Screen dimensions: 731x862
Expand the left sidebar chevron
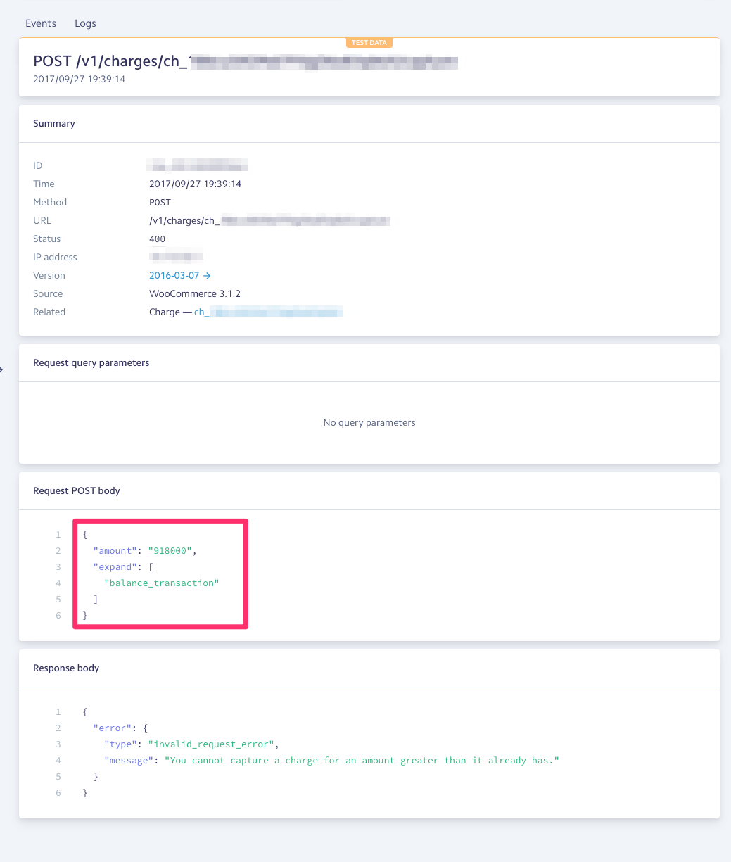[x=2, y=369]
